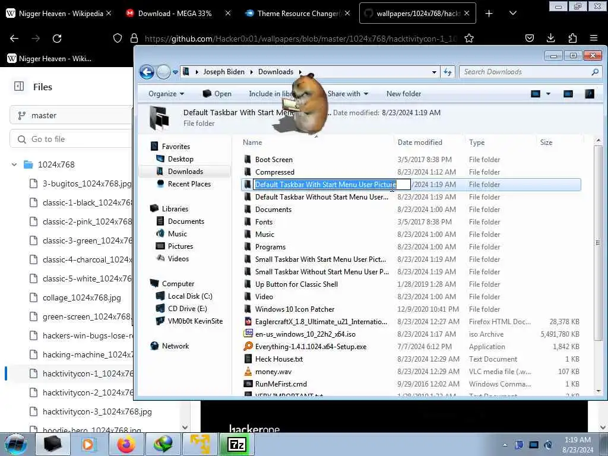
Task: Click the Firefox reload page button
Action: (x=57, y=38)
